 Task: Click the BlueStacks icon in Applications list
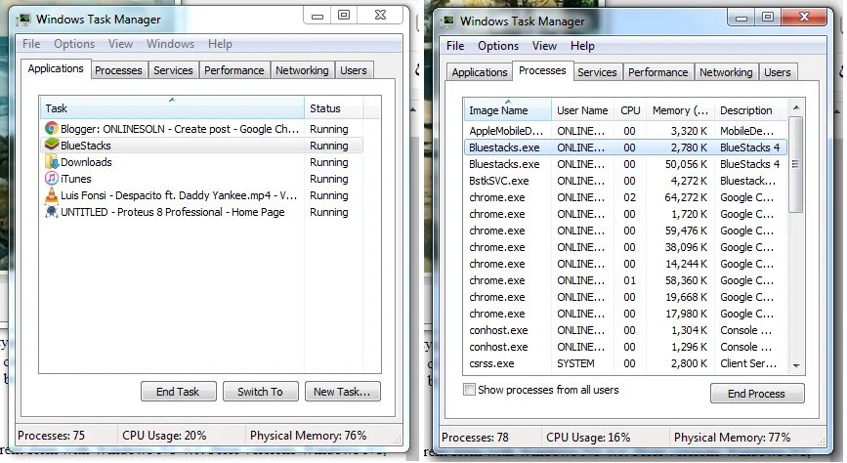click(x=52, y=145)
